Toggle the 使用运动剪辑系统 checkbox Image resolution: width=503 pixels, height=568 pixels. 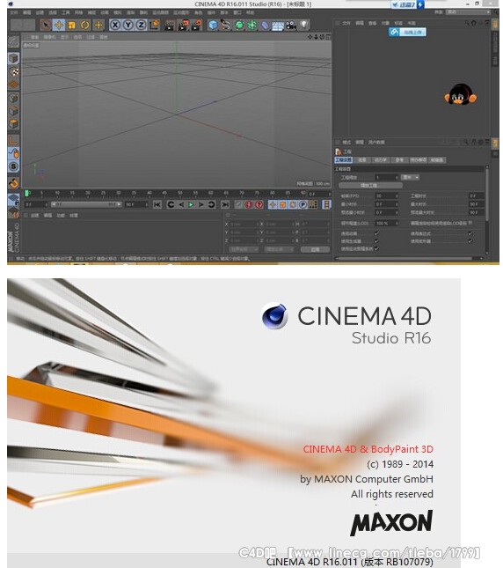[x=376, y=248]
